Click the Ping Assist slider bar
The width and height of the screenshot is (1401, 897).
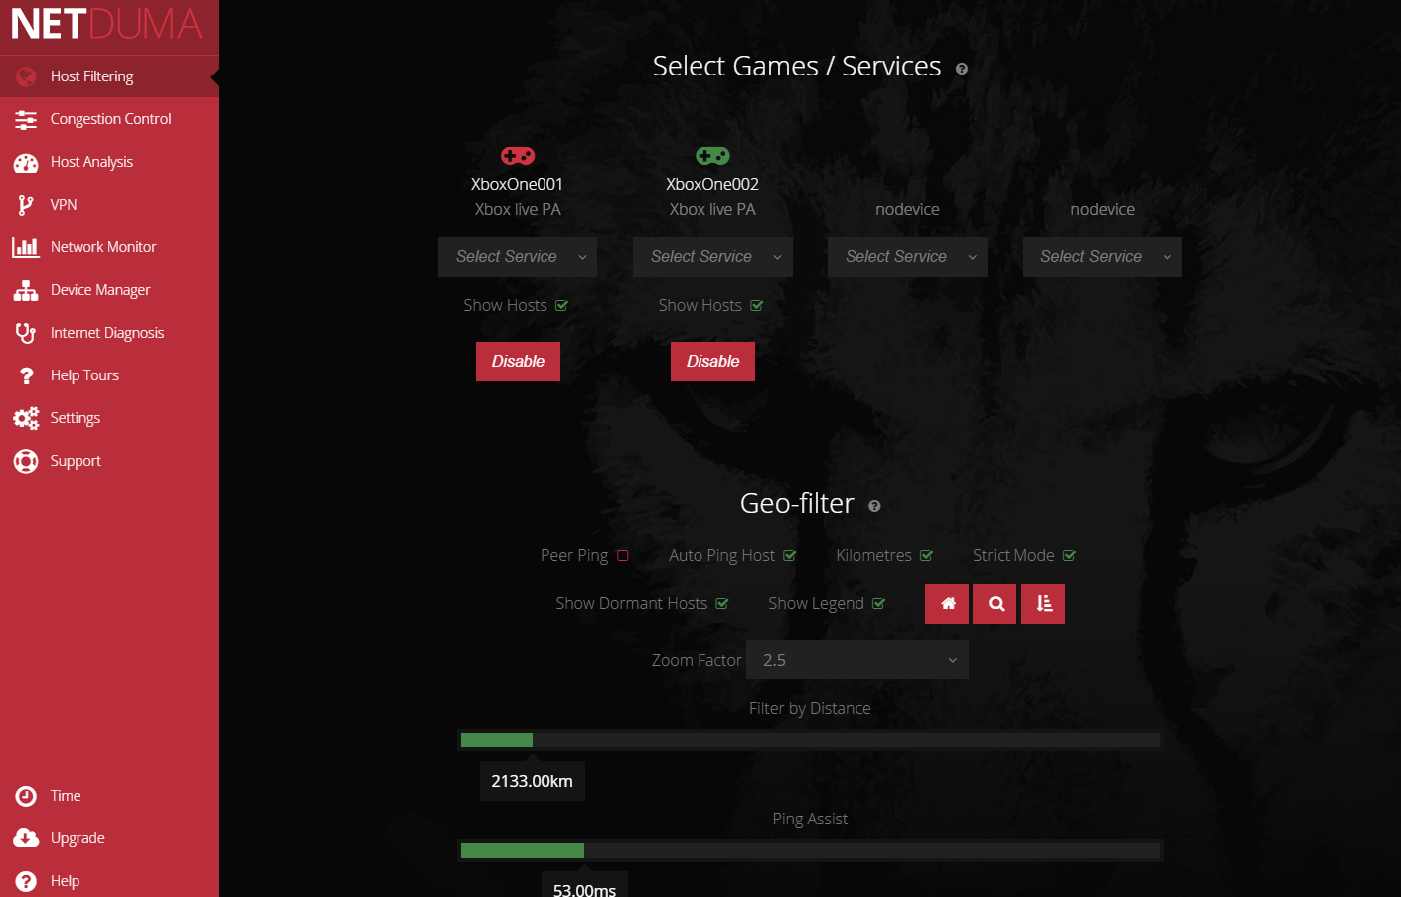[x=810, y=850]
